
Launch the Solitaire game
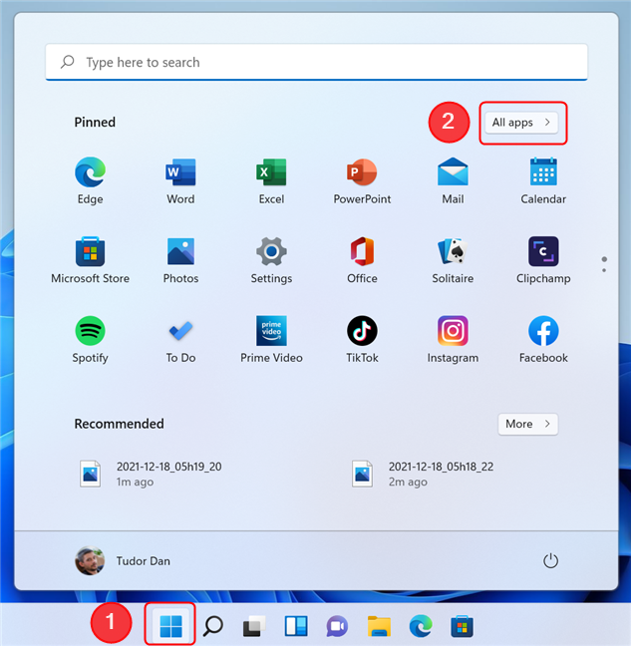(453, 260)
